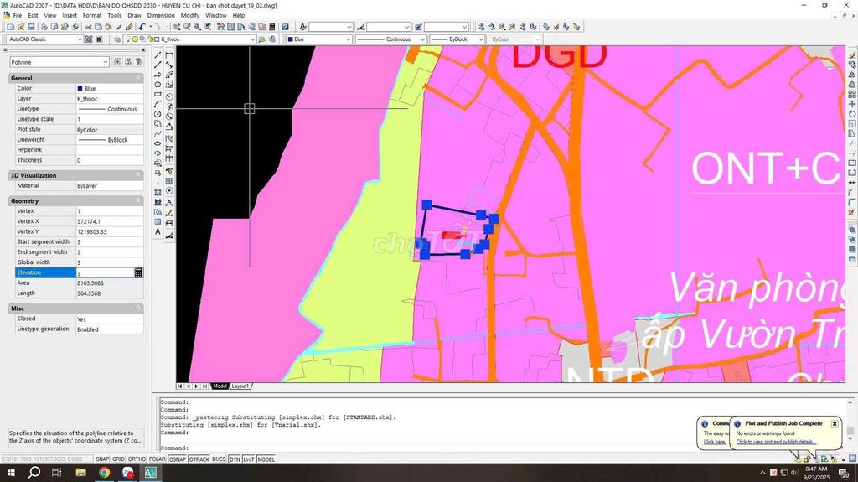Select the Line draw tool

[158, 55]
